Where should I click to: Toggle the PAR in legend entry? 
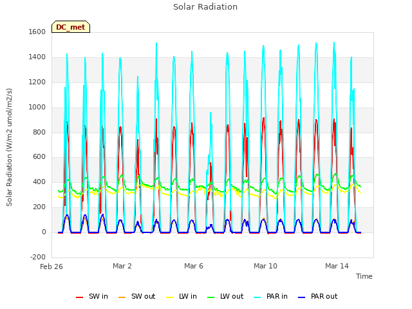click(x=271, y=296)
